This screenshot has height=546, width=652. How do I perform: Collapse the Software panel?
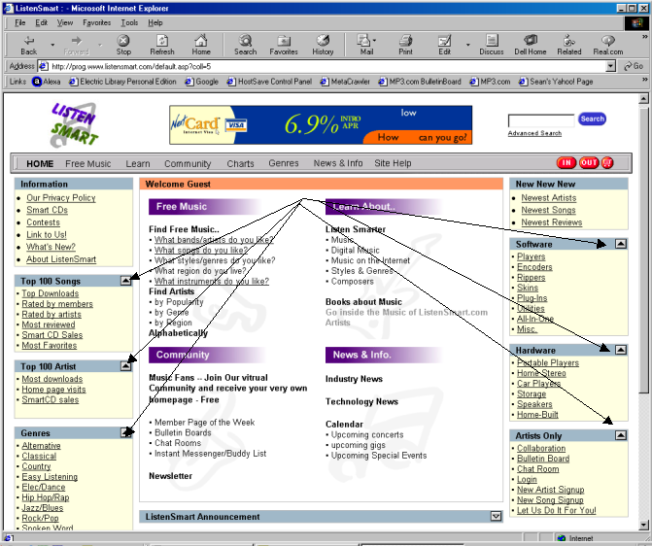[x=621, y=244]
